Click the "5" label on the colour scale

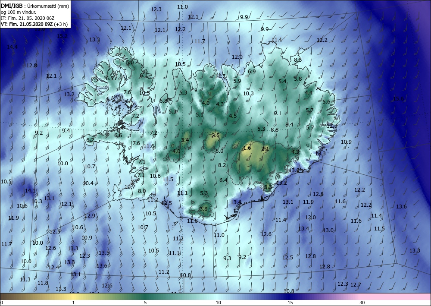[145, 303]
